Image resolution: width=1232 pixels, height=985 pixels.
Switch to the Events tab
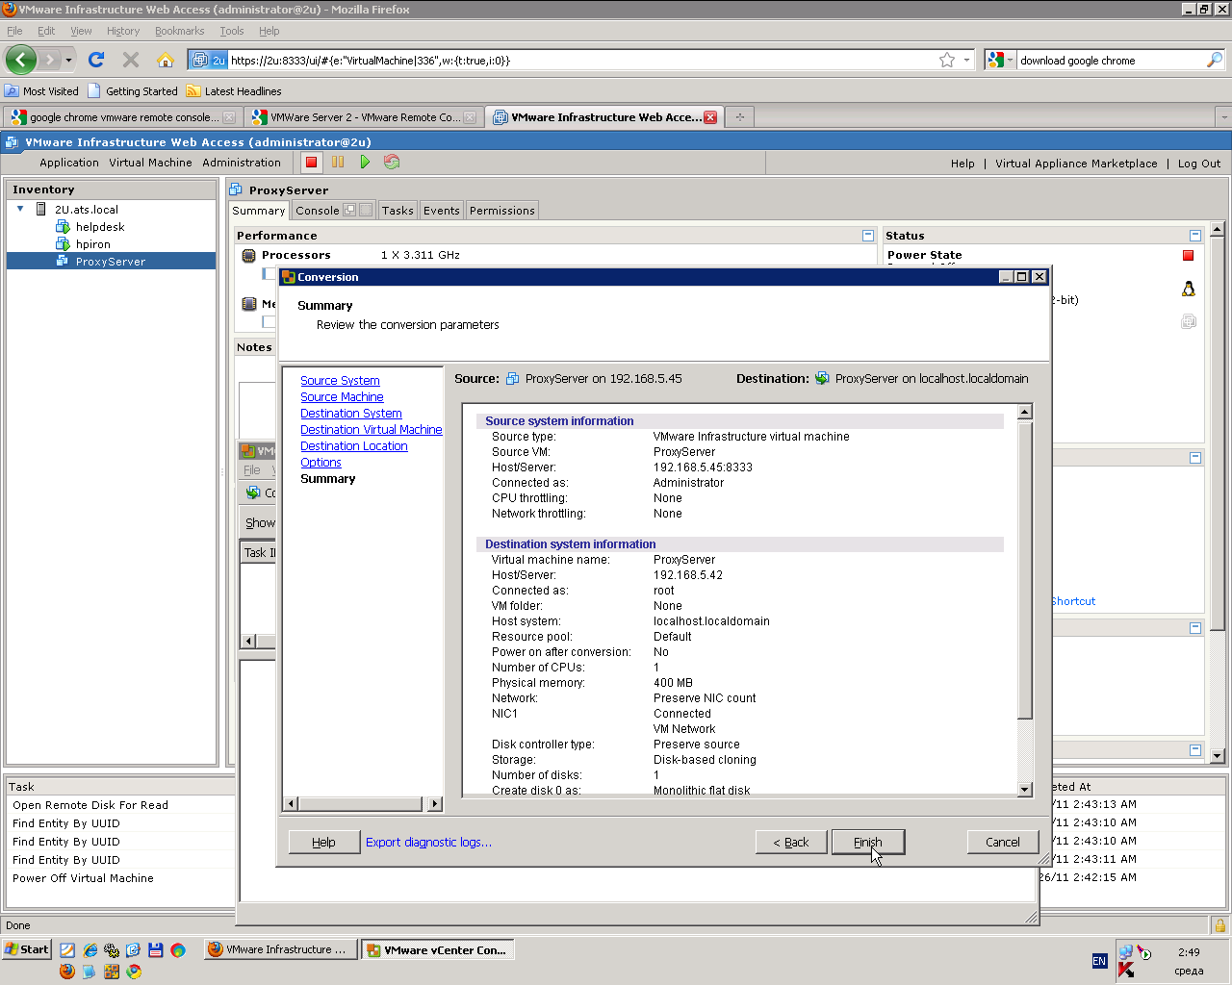(x=442, y=211)
